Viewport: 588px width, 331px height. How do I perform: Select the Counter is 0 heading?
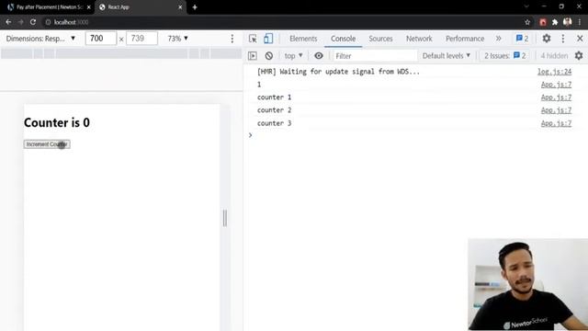pyautogui.click(x=57, y=122)
